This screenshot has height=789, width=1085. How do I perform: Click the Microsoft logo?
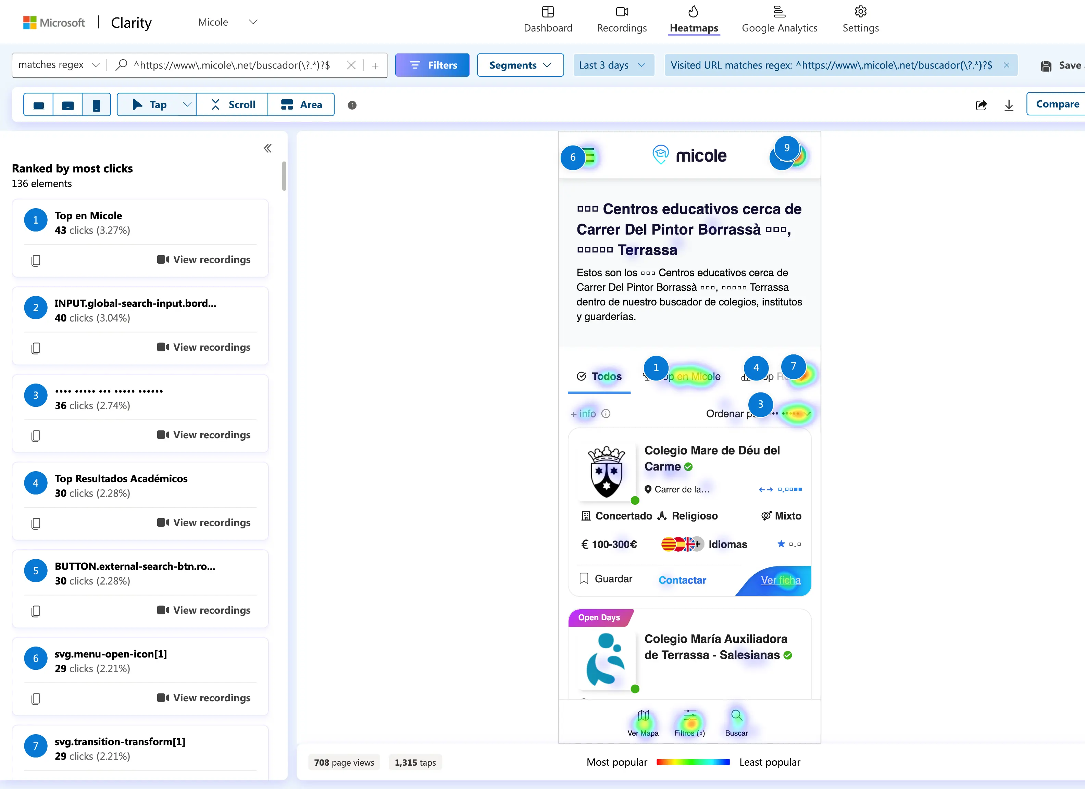point(54,23)
